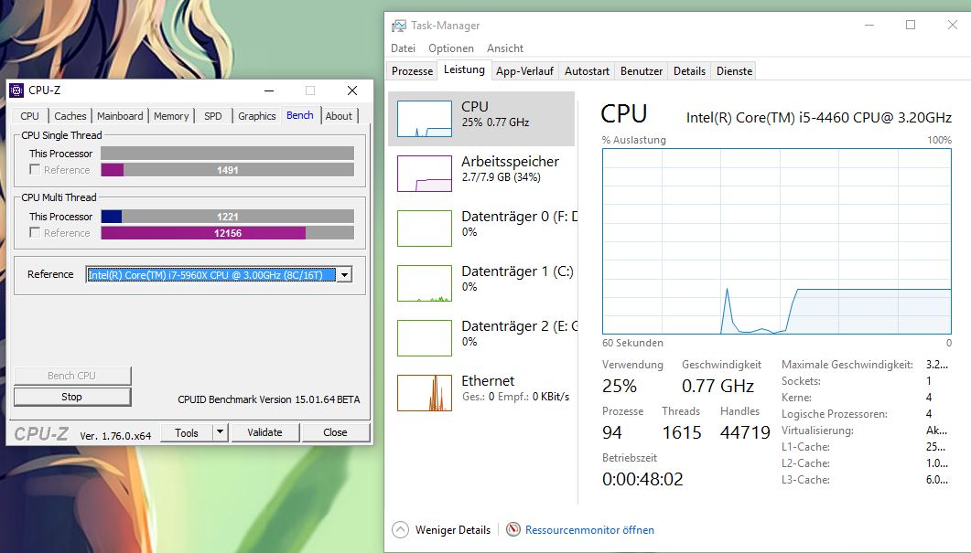
Task: Open the Ressourcenmonitor öffnen link
Action: pyautogui.click(x=589, y=530)
